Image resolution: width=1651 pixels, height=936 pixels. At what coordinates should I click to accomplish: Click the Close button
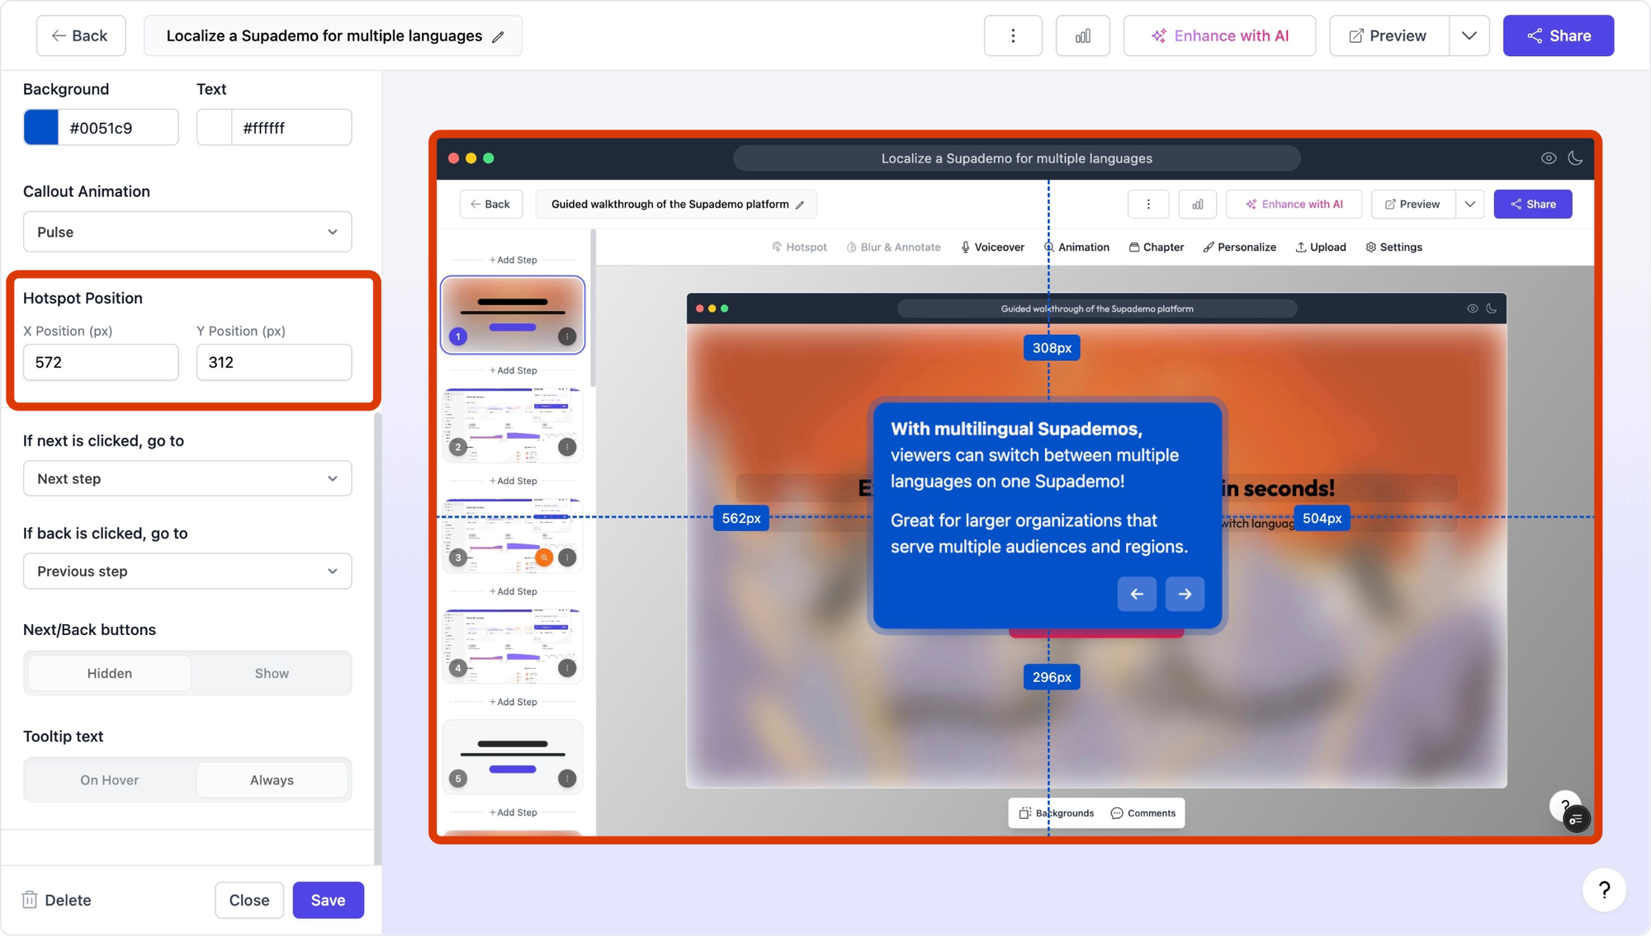click(249, 900)
